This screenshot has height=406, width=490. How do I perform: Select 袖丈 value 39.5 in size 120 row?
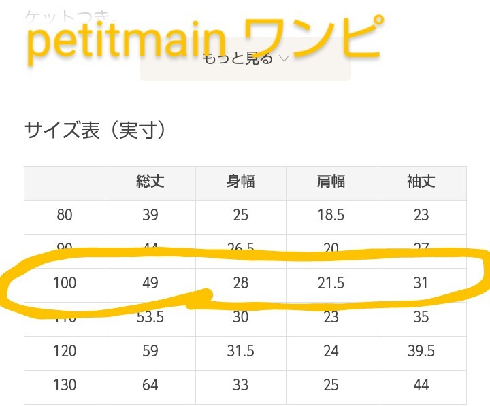[x=421, y=351]
